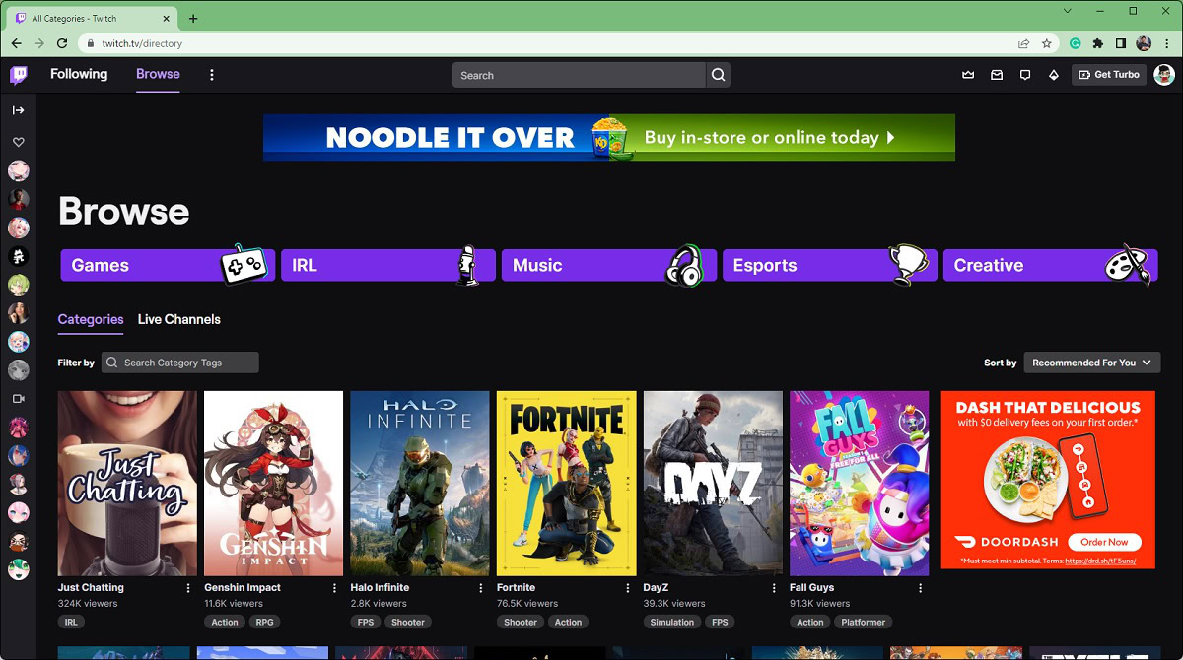Open Genshin Impact more options dots

(x=334, y=588)
